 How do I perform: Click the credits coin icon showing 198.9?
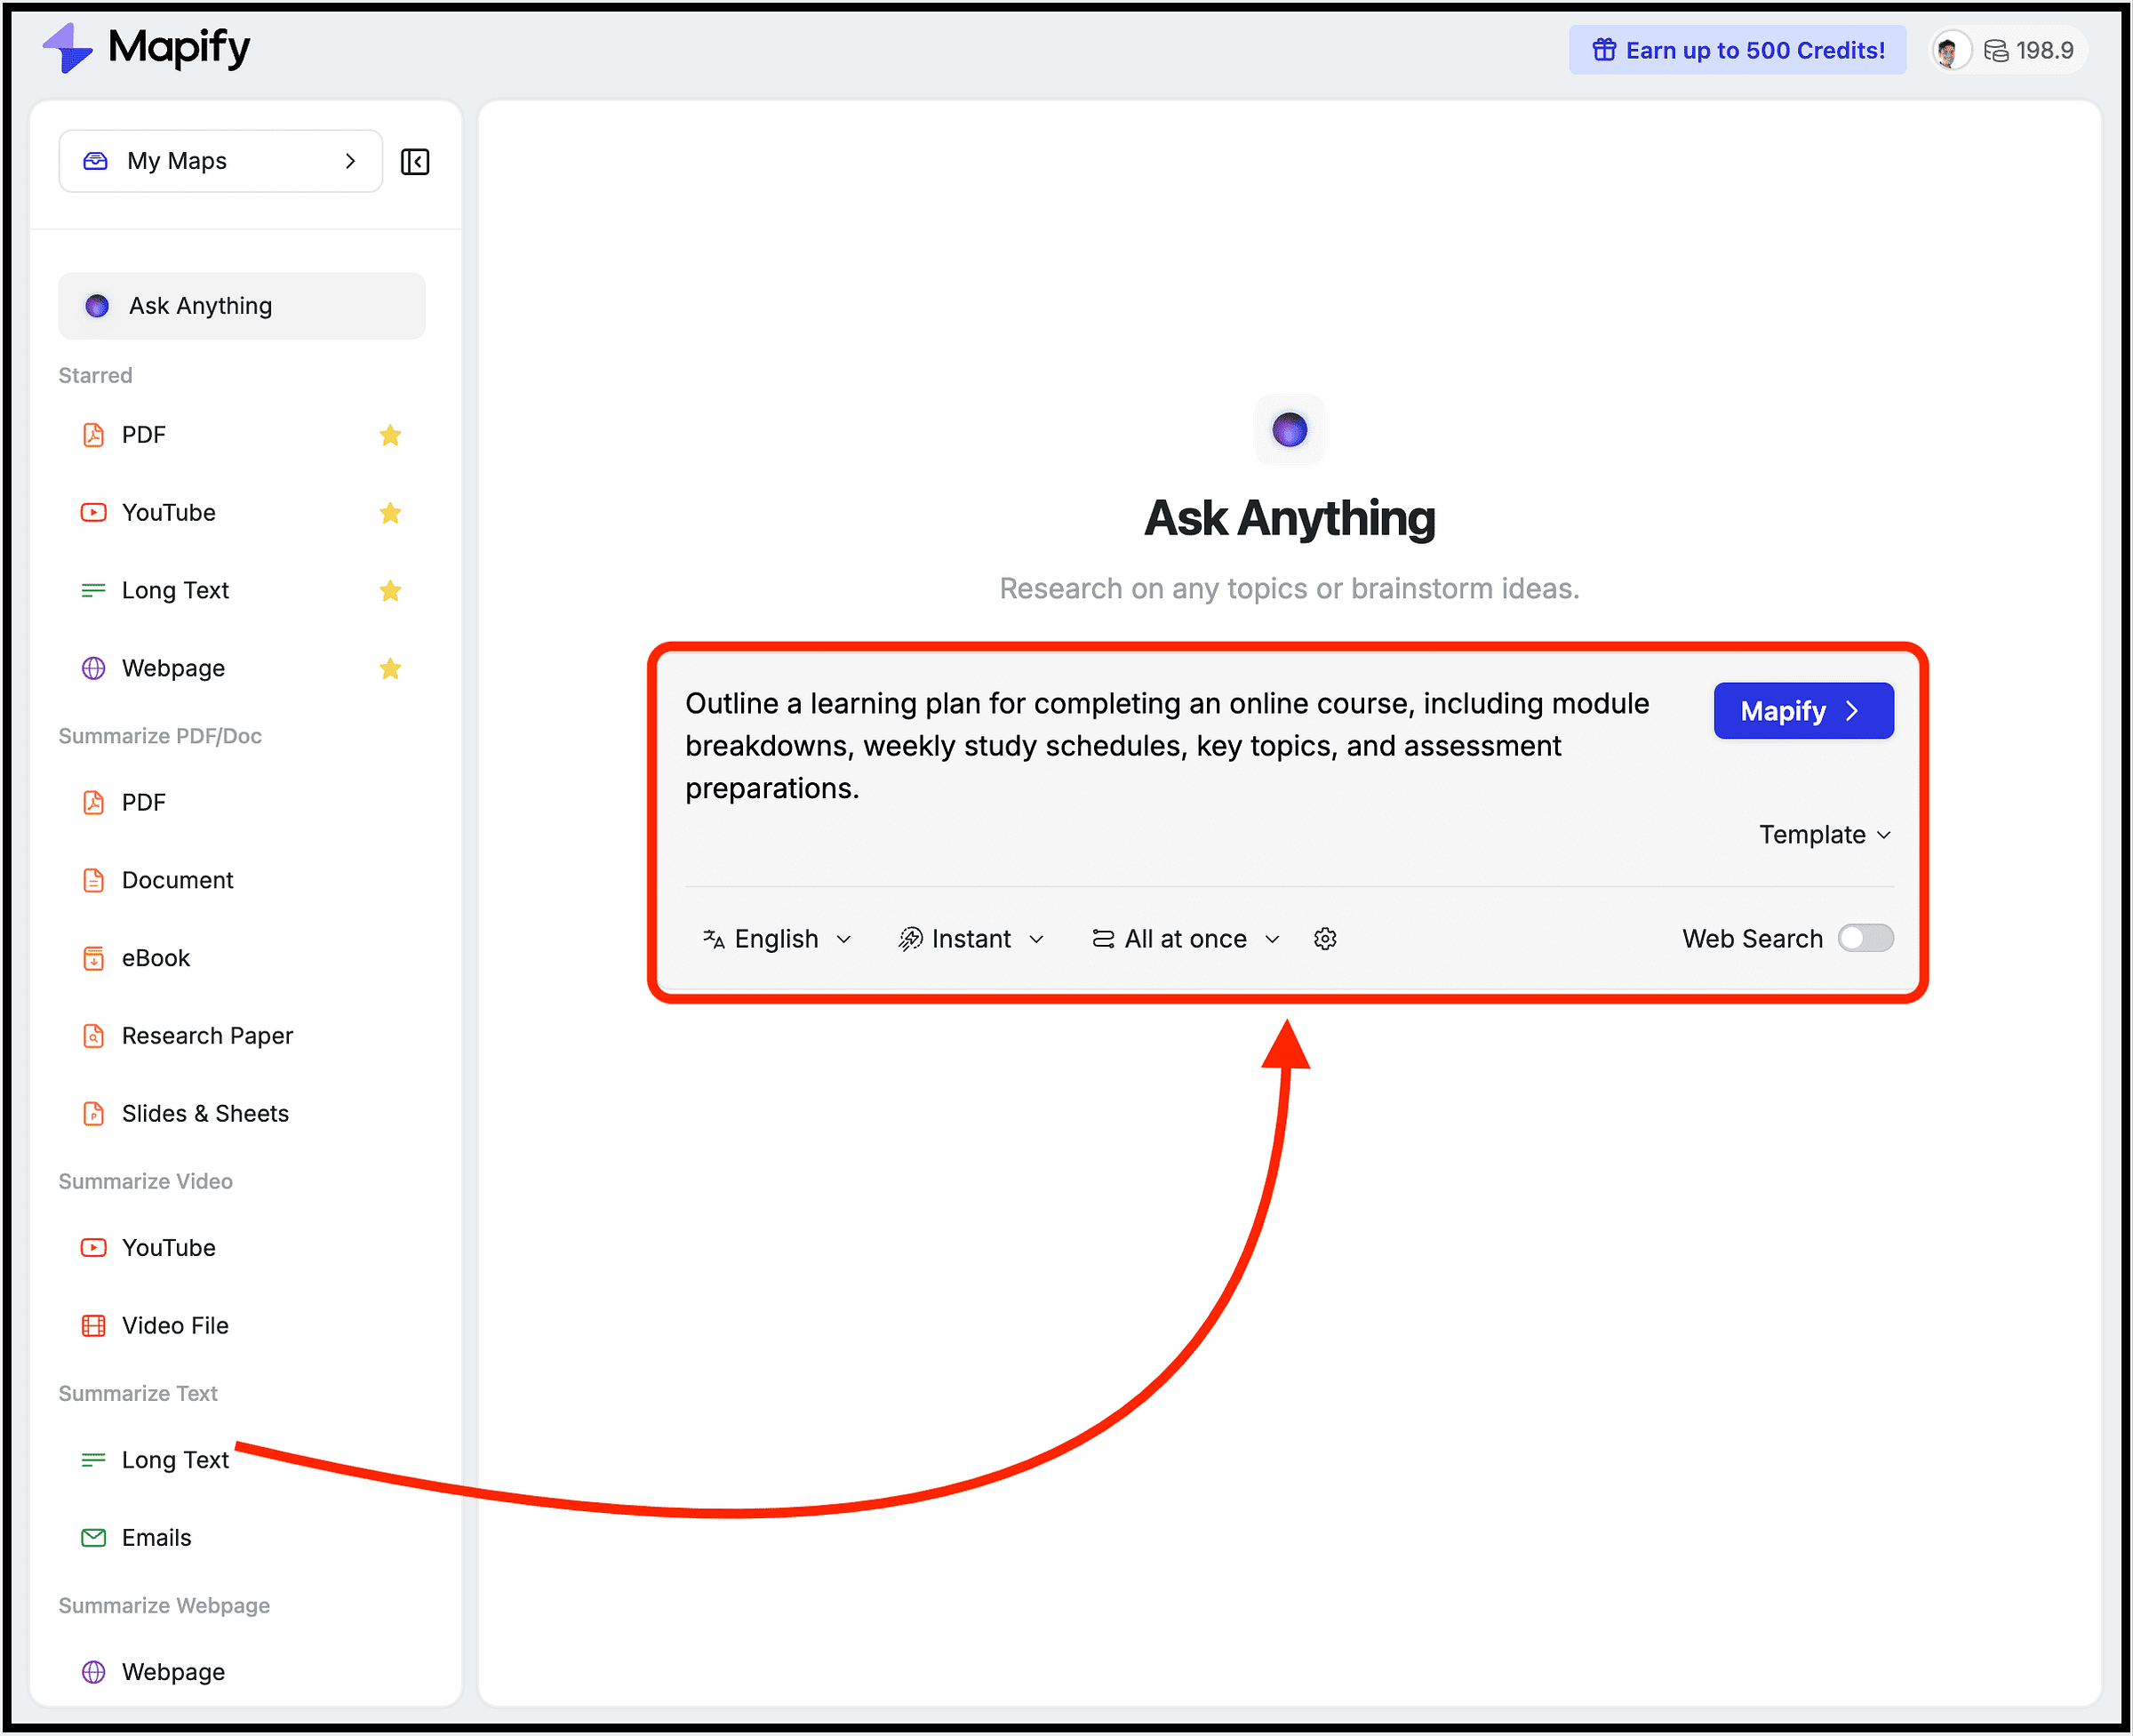[x=1996, y=51]
